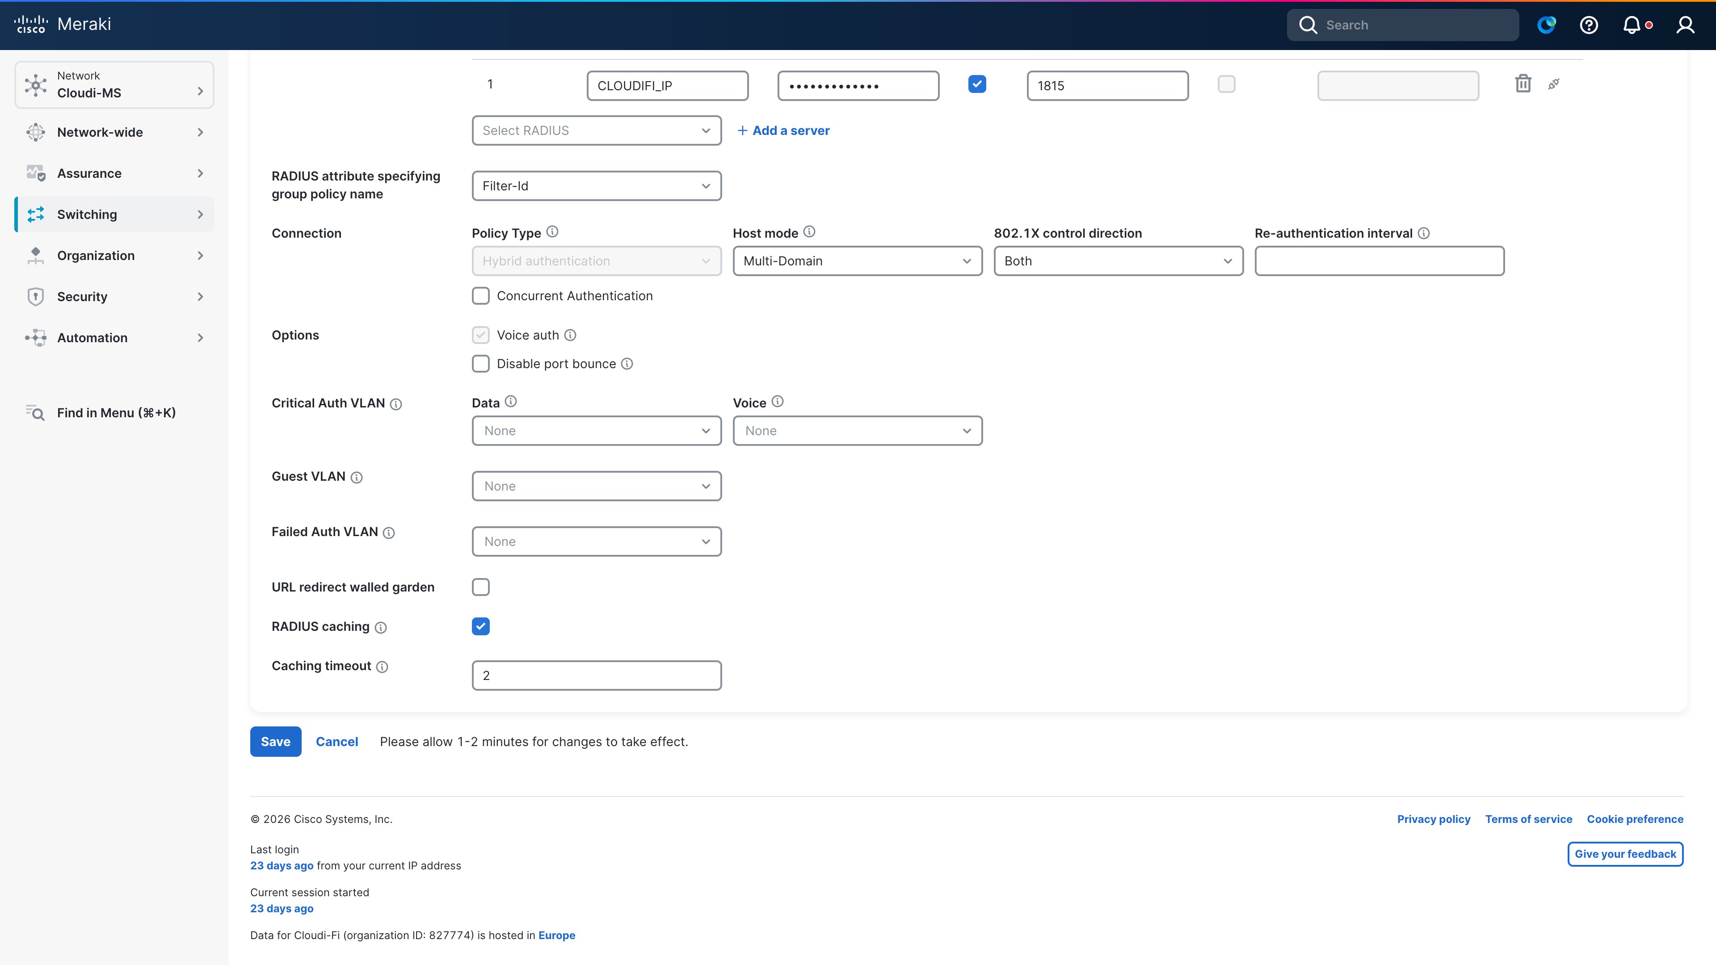Open the AI assistant icon in header
1716x965 pixels.
click(x=1546, y=25)
